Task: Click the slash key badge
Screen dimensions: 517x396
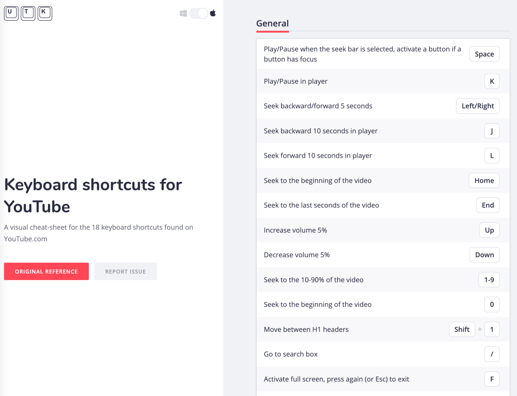Action: pos(492,354)
